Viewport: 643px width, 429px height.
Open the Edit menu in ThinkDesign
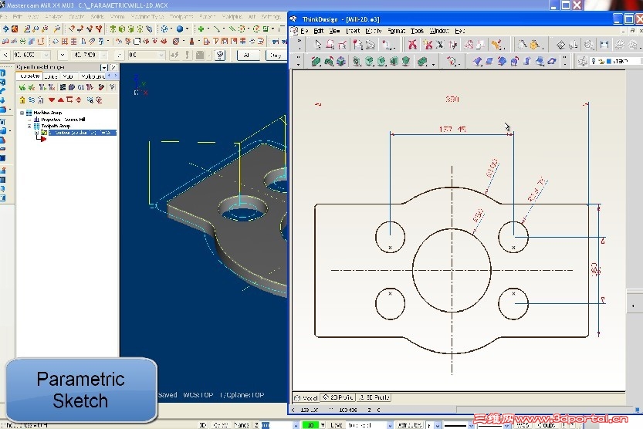319,31
